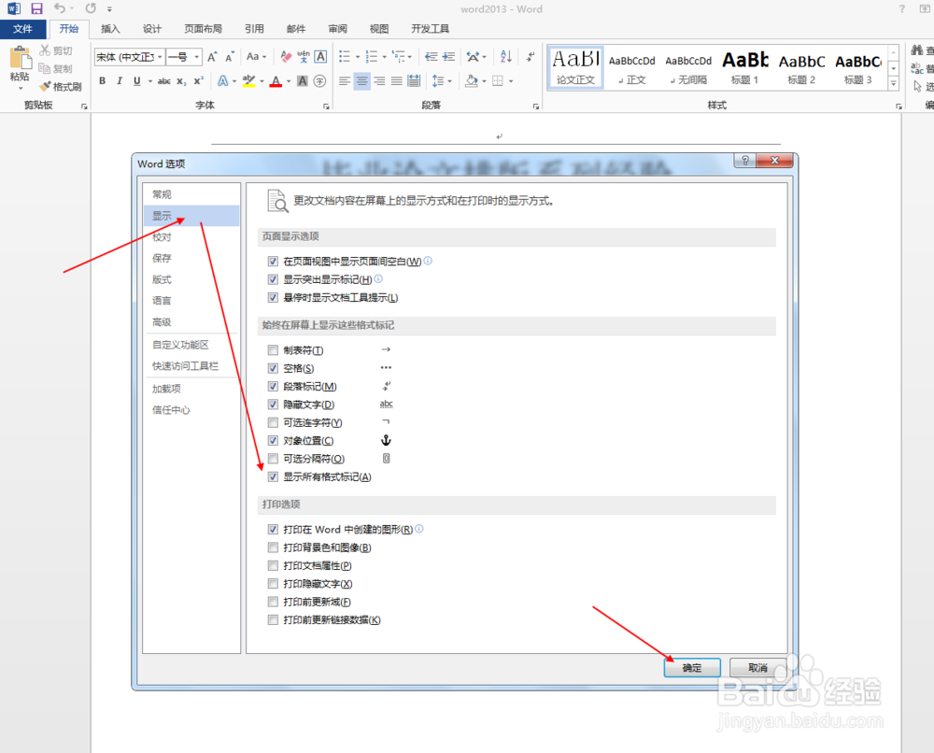Uncheck the 空格 spaces display option
Image resolution: width=934 pixels, height=753 pixels.
(273, 368)
